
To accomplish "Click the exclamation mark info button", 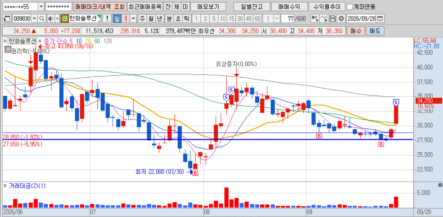I will coord(107,19).
